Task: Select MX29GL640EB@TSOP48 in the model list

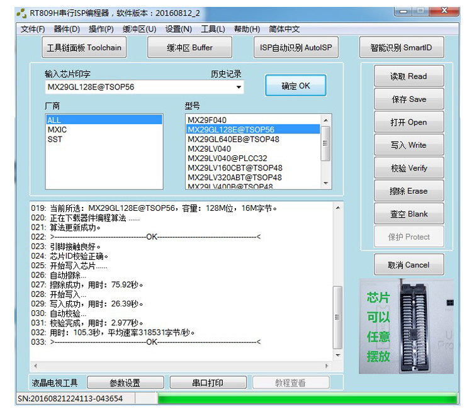Action: coord(253,139)
